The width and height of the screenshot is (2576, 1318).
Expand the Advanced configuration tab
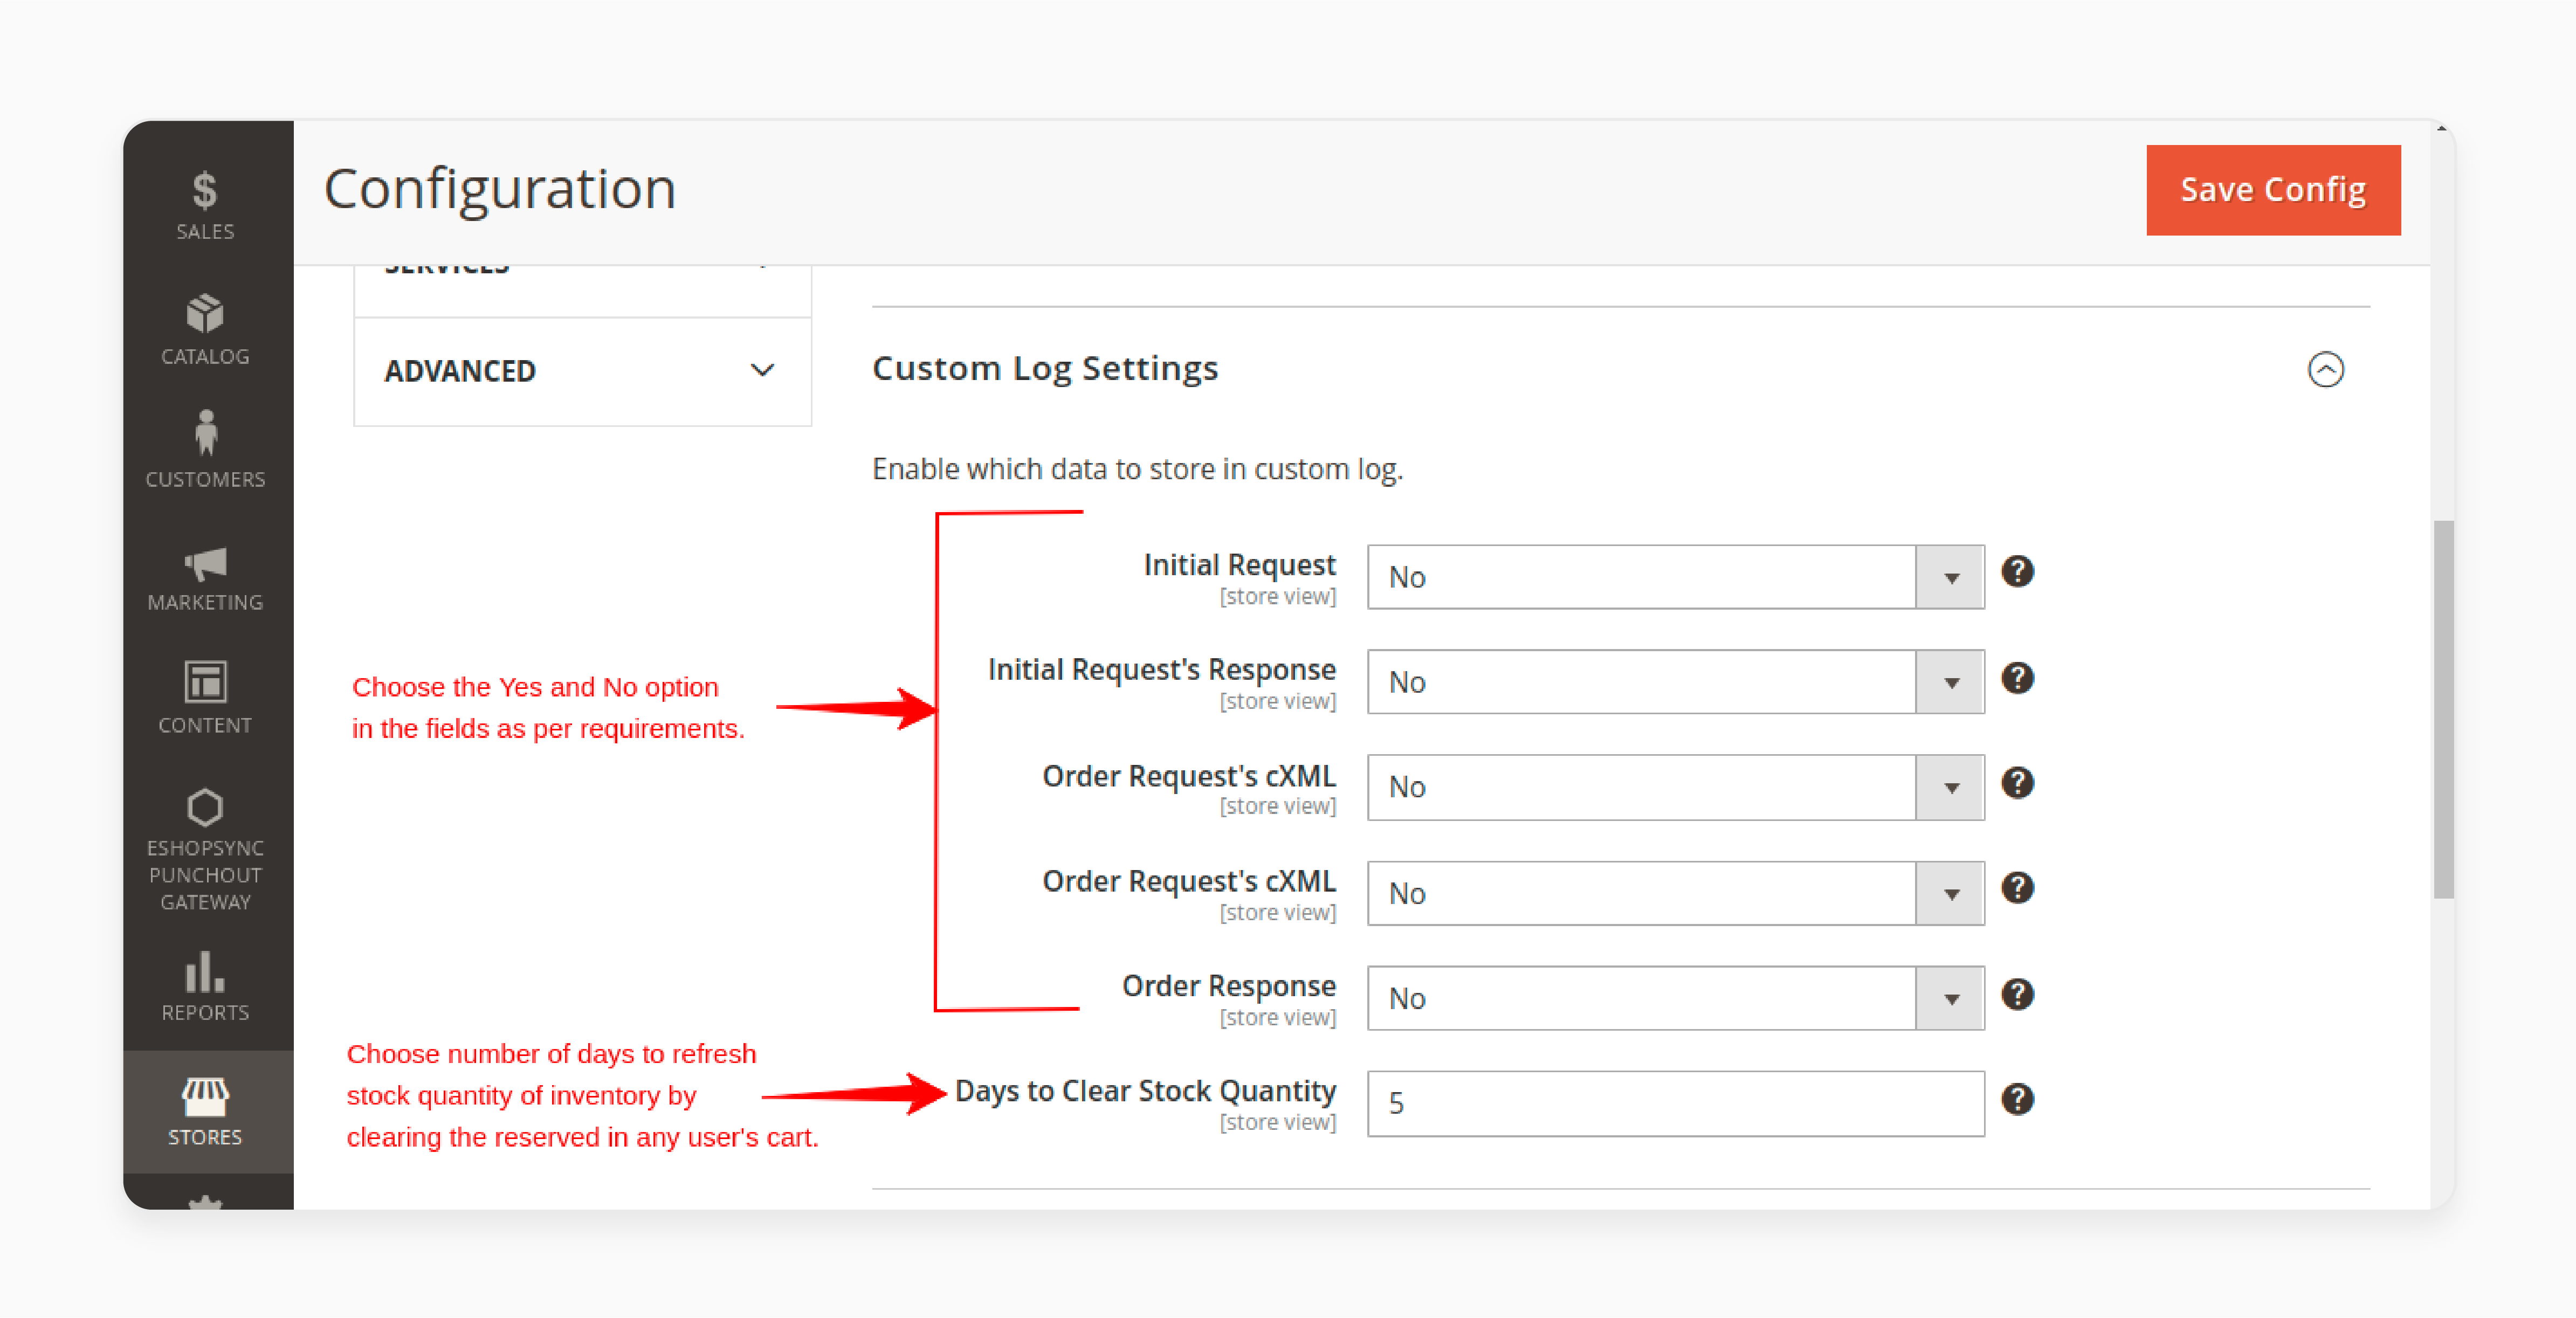(x=582, y=371)
